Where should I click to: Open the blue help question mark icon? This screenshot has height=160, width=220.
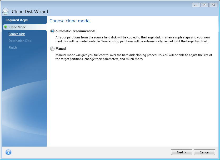pyautogui.click(x=8, y=152)
